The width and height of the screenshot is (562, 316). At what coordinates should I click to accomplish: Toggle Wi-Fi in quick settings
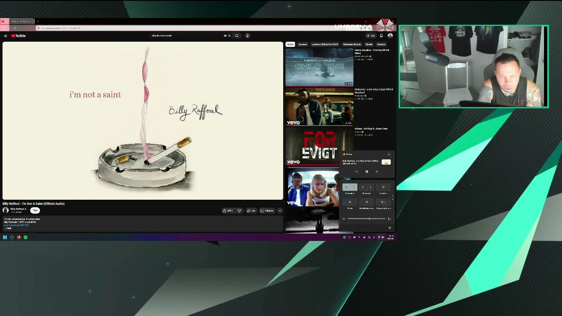pyautogui.click(x=346, y=187)
